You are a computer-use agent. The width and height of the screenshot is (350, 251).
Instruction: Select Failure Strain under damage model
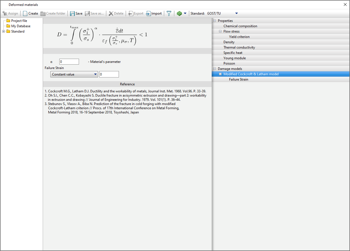[x=238, y=79]
